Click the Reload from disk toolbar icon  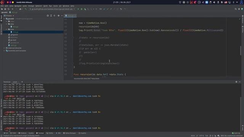8,9
